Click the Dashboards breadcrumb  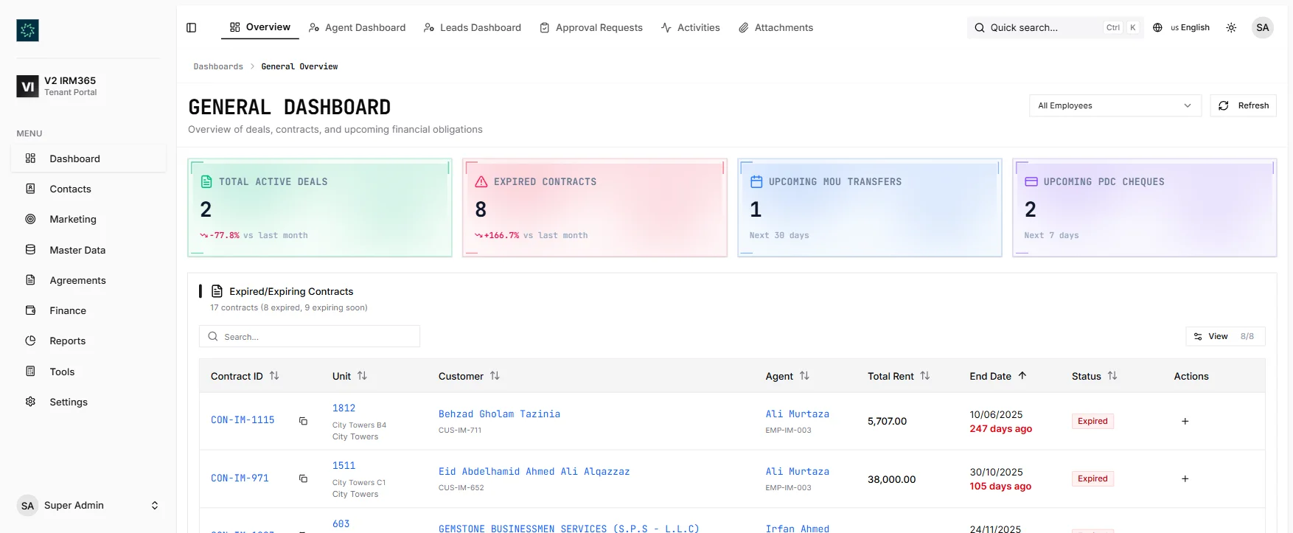coord(218,66)
